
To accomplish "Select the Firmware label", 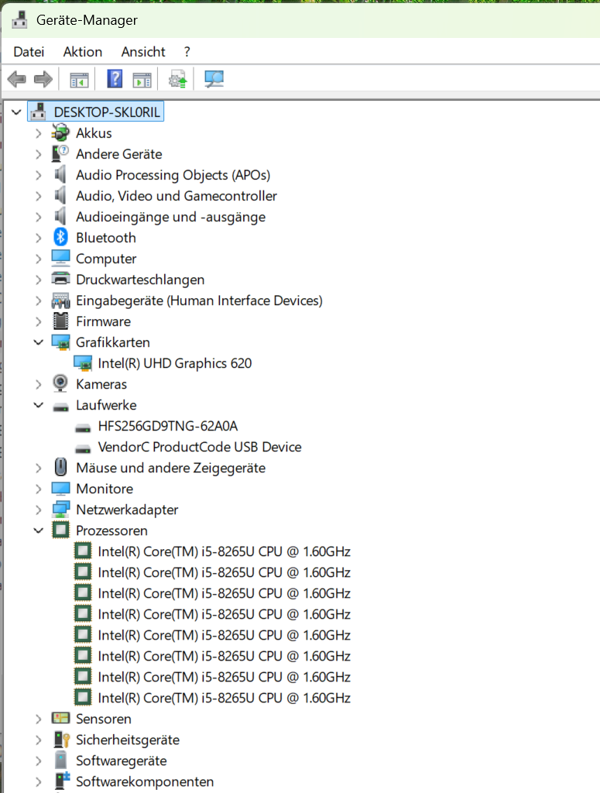I will (x=103, y=321).
